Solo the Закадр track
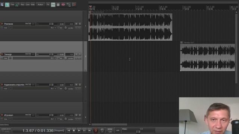 [80, 54]
